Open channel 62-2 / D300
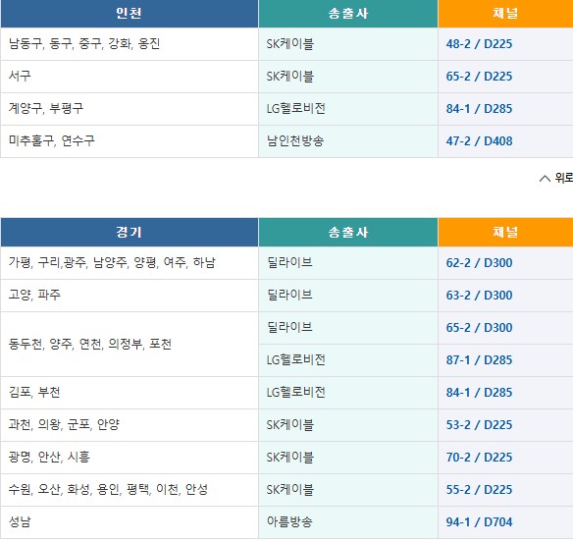 pyautogui.click(x=479, y=263)
